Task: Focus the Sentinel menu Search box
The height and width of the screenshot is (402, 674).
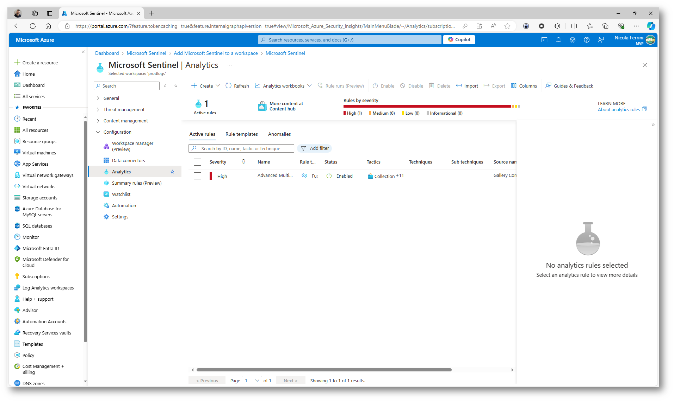Action: click(126, 86)
